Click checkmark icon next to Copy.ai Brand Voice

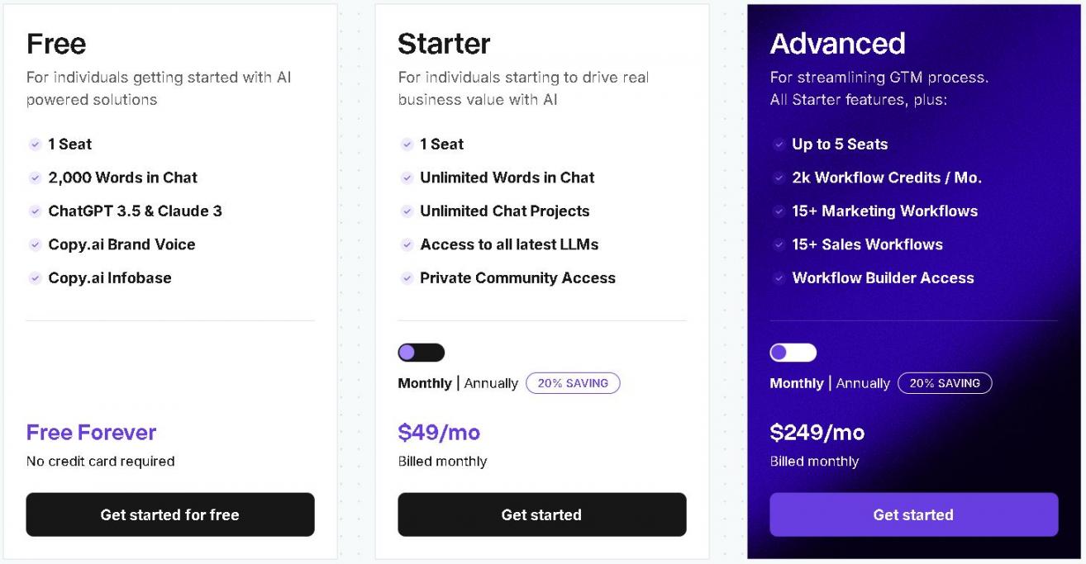tap(35, 244)
